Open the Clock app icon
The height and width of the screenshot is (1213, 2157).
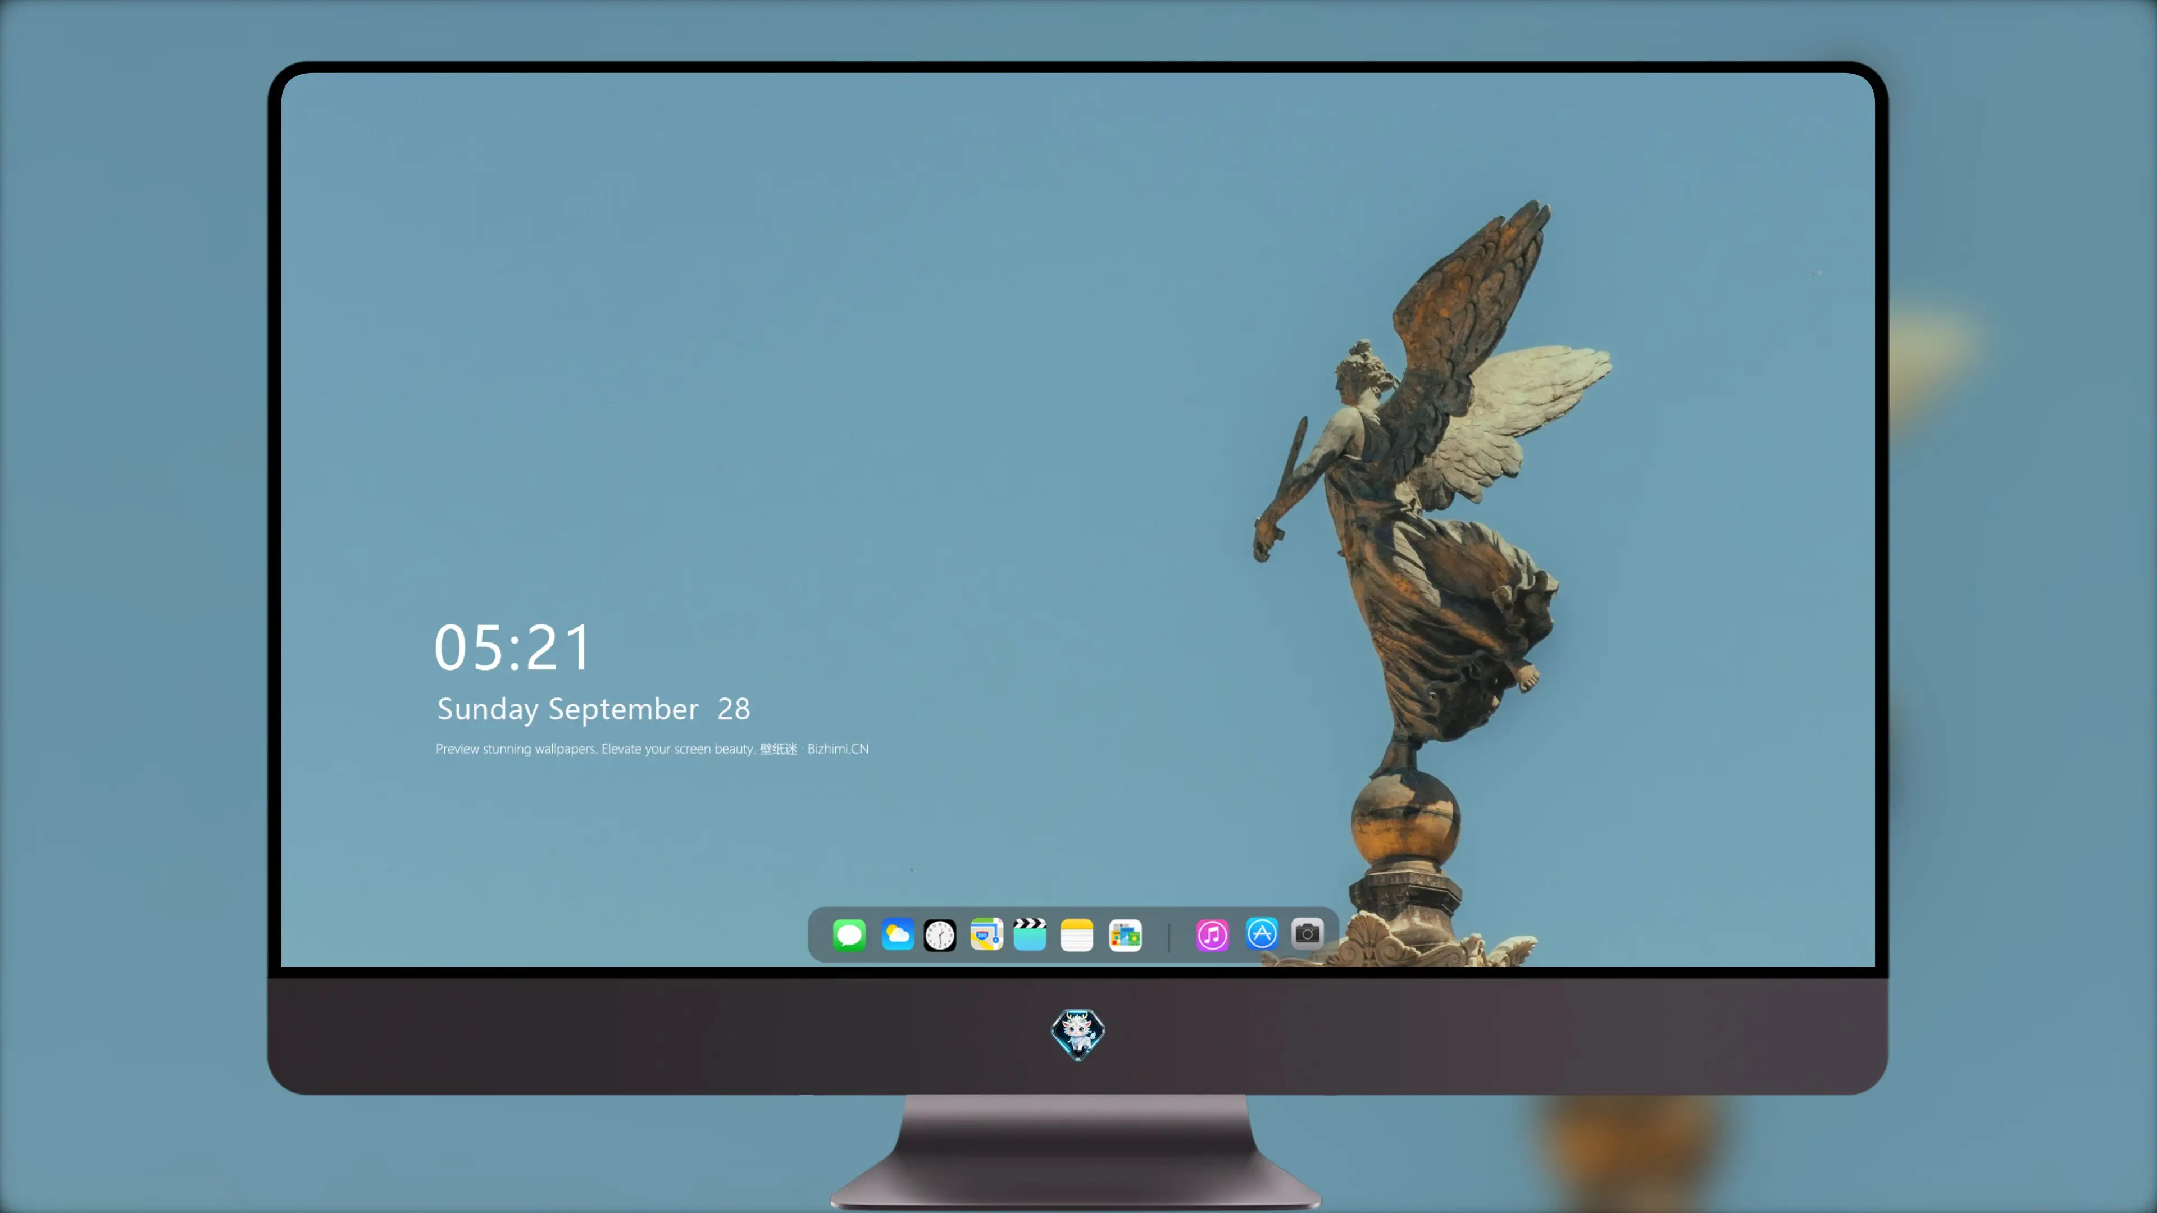click(x=940, y=935)
